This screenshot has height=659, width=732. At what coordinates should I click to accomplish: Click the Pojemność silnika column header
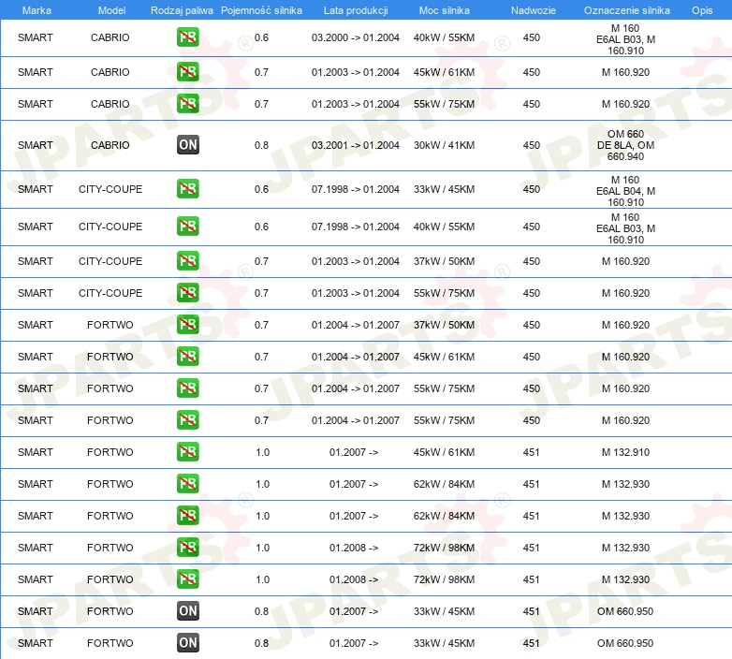(261, 9)
